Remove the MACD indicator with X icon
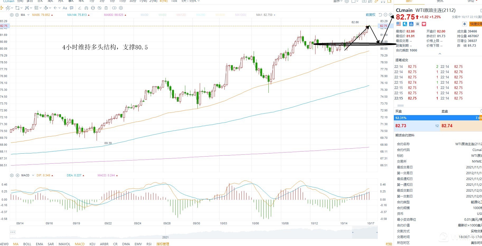This screenshot has width=482, height=246. [17, 175]
